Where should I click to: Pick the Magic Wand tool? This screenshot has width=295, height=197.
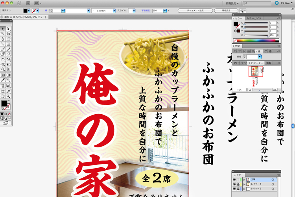(3, 34)
